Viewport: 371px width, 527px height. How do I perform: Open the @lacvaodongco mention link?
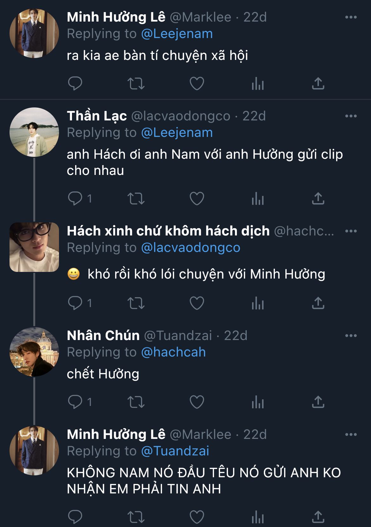[x=190, y=248]
